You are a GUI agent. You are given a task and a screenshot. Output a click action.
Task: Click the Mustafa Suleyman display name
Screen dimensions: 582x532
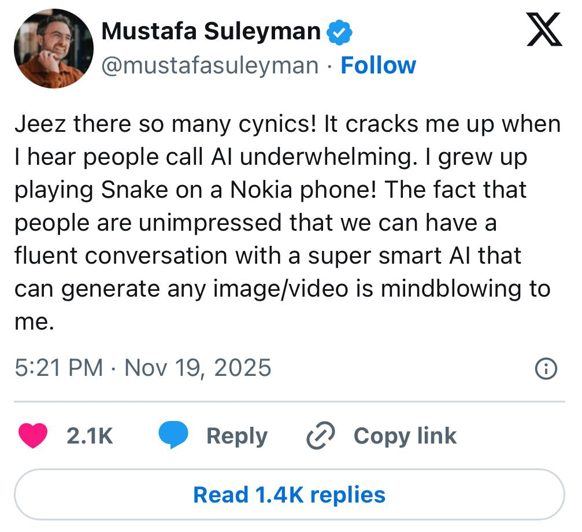210,31
